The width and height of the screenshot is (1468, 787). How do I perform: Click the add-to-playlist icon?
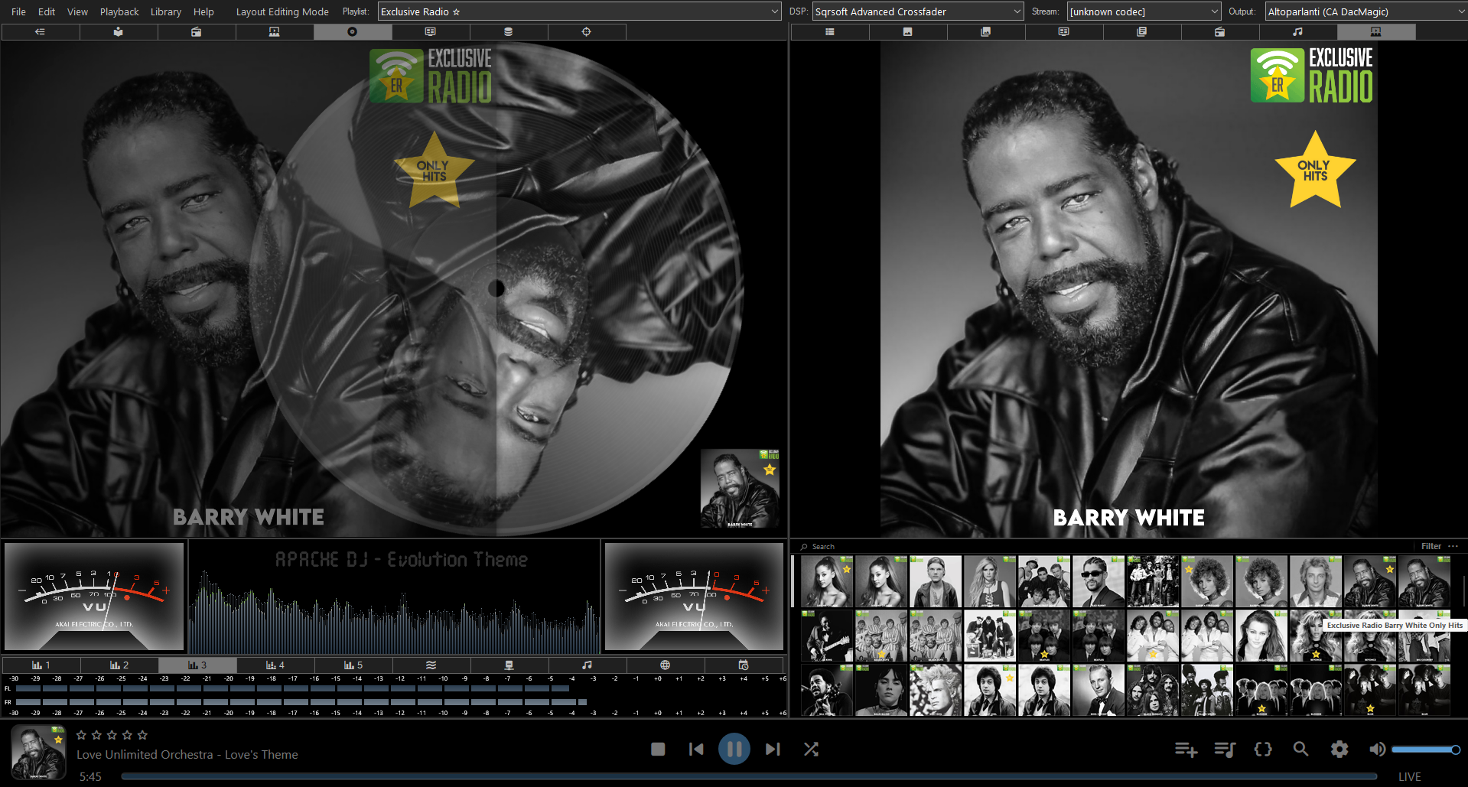[x=1186, y=750]
